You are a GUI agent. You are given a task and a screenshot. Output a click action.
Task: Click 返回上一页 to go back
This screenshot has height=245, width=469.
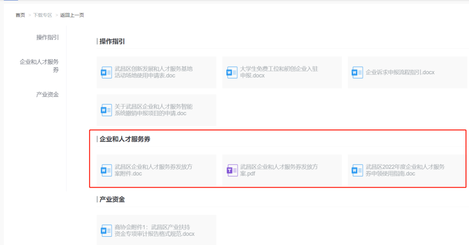(x=72, y=15)
